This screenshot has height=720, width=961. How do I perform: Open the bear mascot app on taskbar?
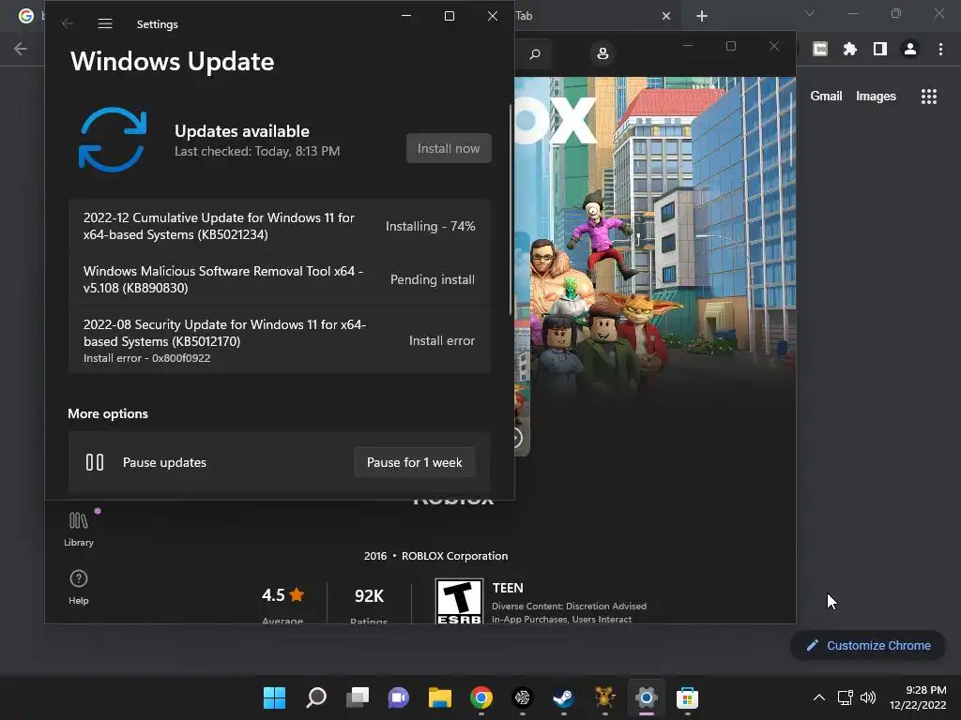click(605, 697)
